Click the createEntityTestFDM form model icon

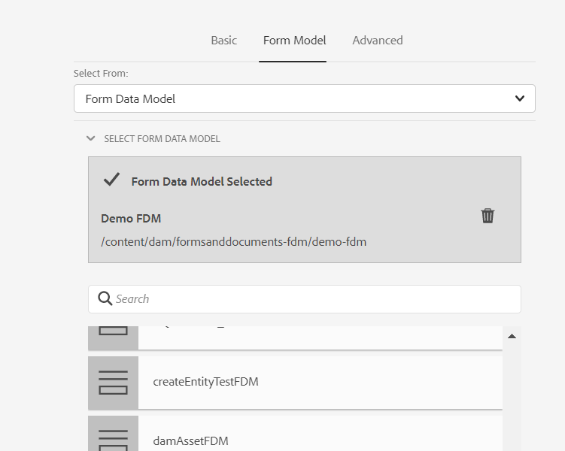click(113, 382)
